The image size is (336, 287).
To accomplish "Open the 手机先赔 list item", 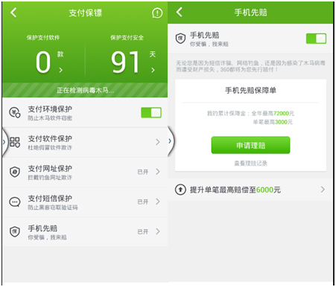I will [85, 232].
